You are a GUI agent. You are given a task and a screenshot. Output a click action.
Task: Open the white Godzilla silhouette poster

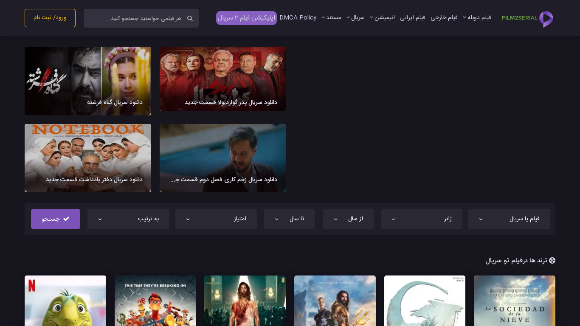click(x=425, y=301)
